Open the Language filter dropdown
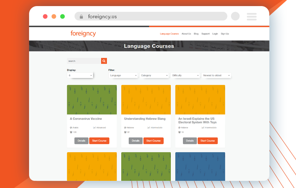 click(x=123, y=75)
